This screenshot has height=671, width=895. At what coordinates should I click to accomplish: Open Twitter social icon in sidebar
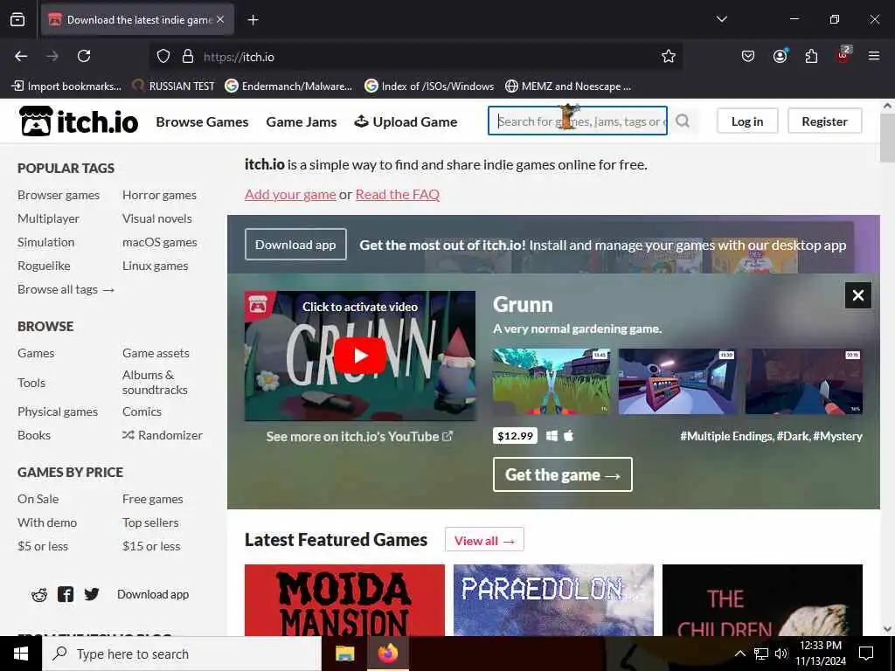[91, 594]
